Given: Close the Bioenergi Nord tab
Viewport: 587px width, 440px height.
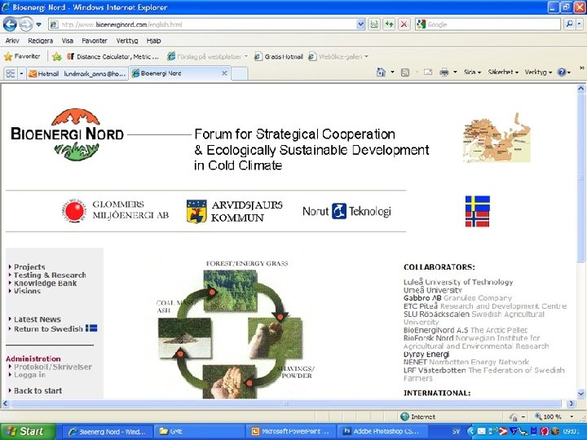Looking at the screenshot, I should [x=224, y=73].
